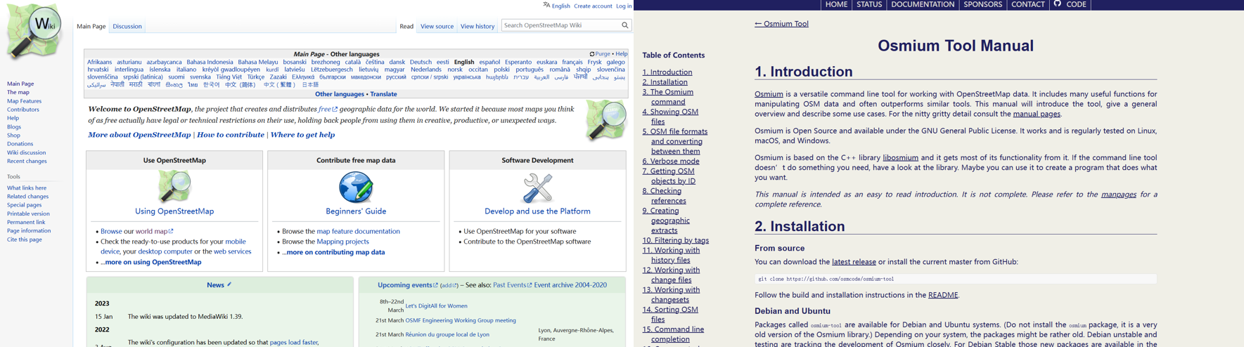Click the OpenStreetMap Wiki logo
1244x347 pixels.
point(34,32)
